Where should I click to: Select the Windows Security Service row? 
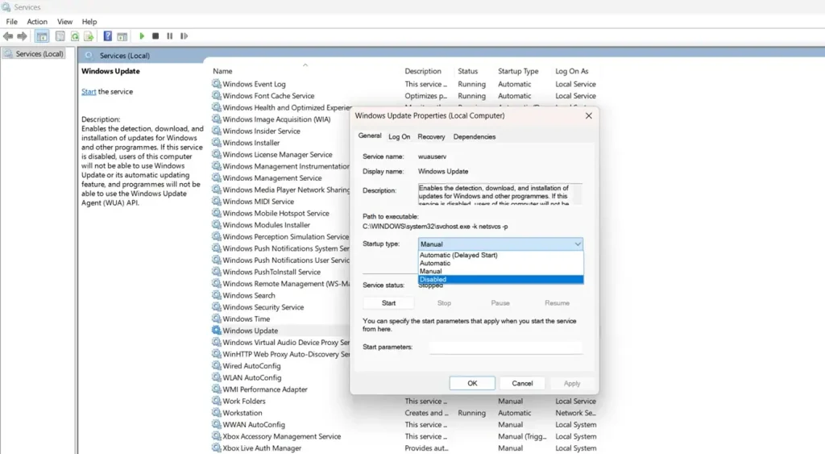tap(263, 307)
